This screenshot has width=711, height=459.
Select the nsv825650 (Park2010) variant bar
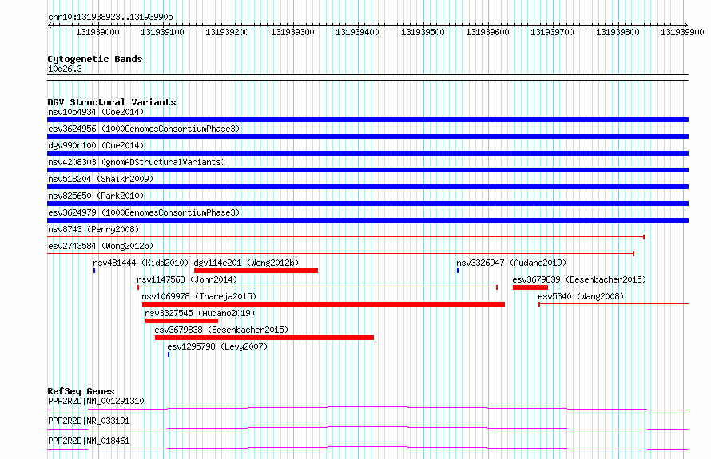click(x=367, y=204)
